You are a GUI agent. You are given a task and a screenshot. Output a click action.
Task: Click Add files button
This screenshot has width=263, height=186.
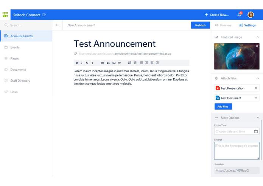(x=223, y=107)
